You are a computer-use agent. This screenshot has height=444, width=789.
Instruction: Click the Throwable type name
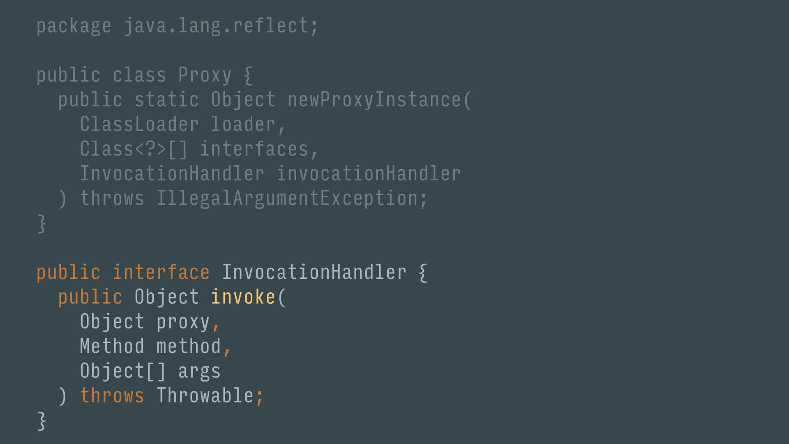(205, 396)
